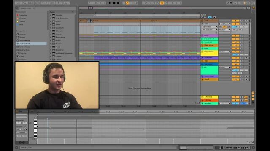Toggle Clap track activator button
The height and width of the screenshot is (151, 270).
click(235, 36)
